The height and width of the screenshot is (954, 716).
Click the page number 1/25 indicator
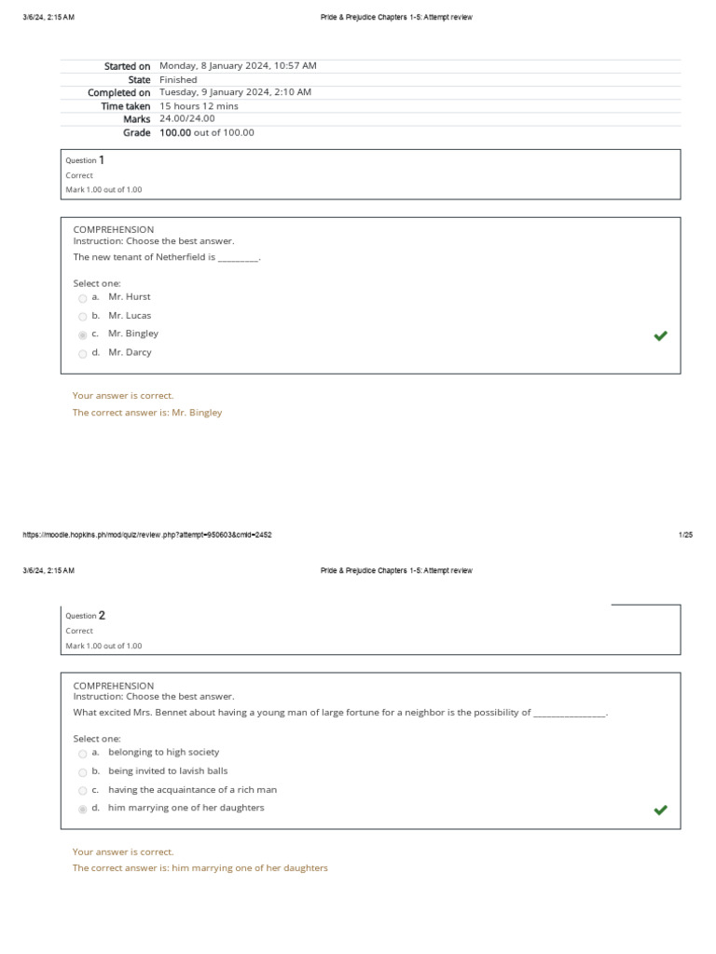pyautogui.click(x=685, y=535)
